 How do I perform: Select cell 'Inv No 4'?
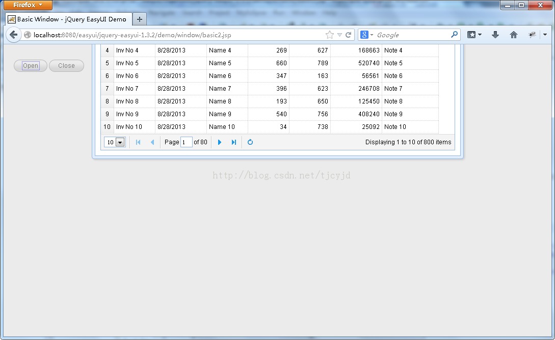click(135, 50)
